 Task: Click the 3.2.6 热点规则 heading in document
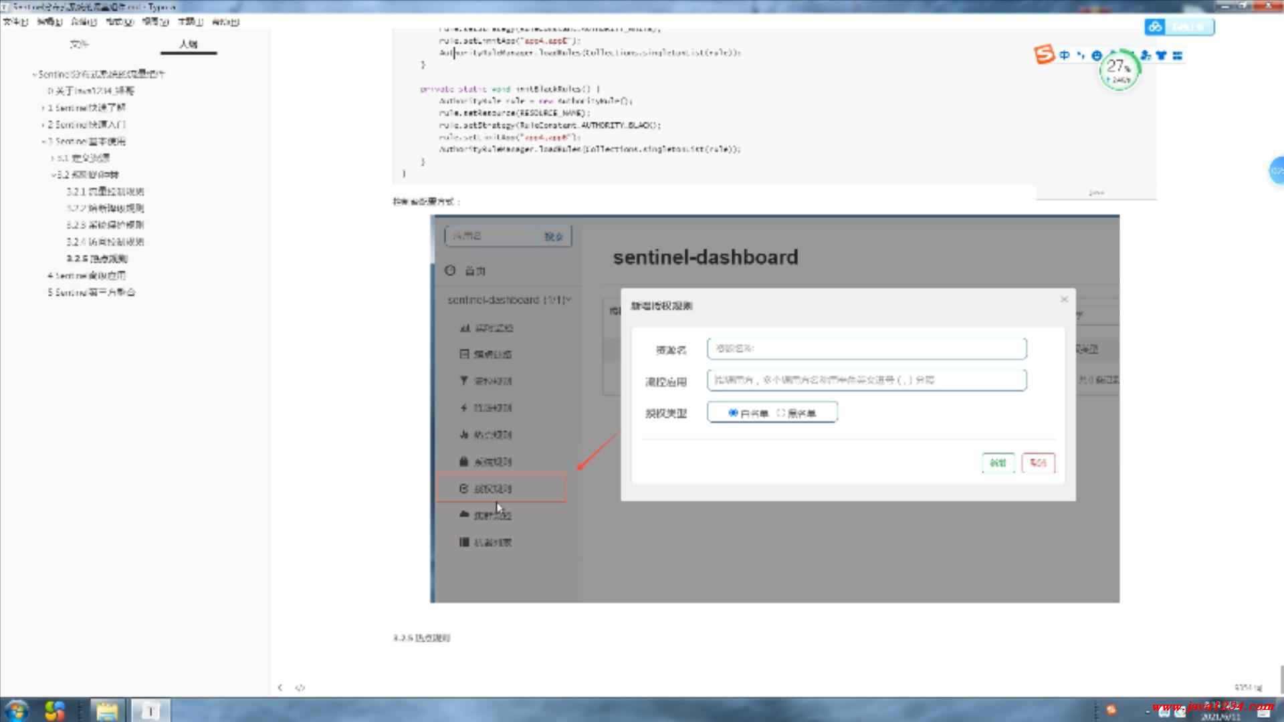pos(421,638)
